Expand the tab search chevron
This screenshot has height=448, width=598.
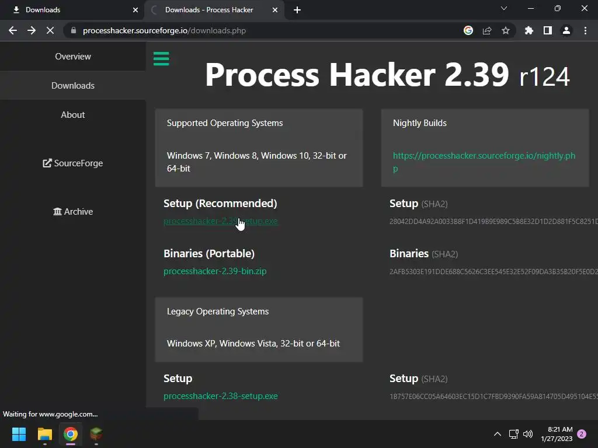[x=504, y=8]
